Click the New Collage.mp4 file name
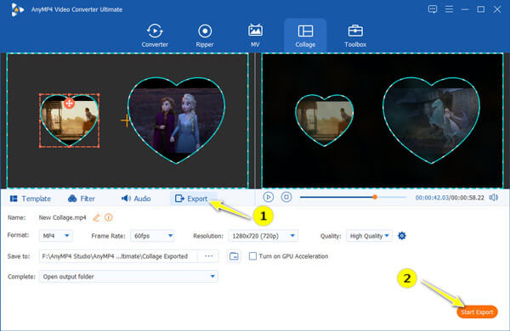 [62, 217]
